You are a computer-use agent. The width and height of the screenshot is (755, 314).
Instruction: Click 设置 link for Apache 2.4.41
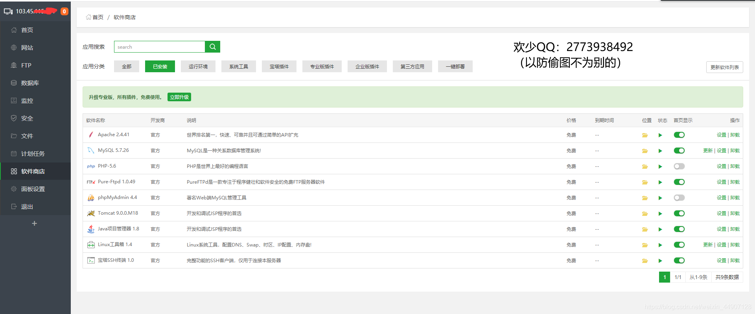click(x=721, y=135)
